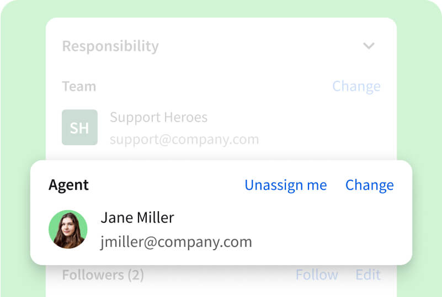Select the Jane Miller agent name
Screen dimensions: 442x297
pos(137,218)
